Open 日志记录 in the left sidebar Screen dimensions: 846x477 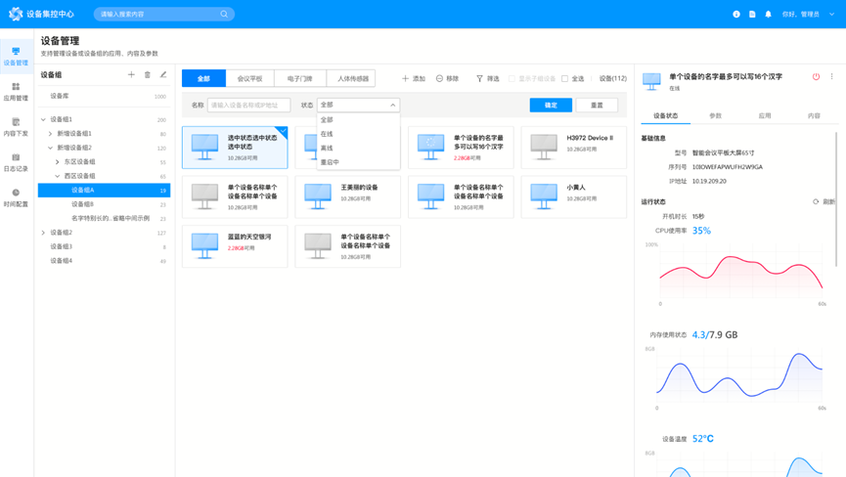coord(16,162)
